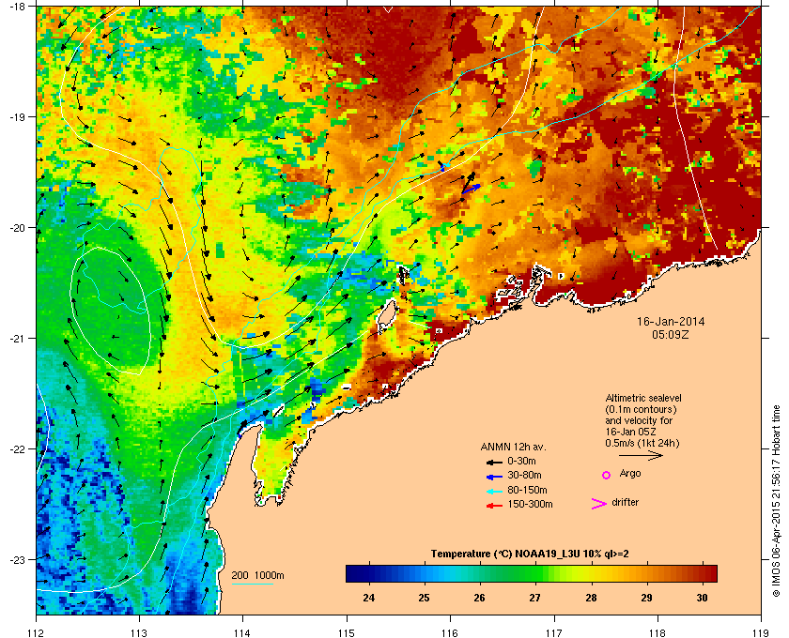Click the 'and velocity for' text line

click(639, 420)
